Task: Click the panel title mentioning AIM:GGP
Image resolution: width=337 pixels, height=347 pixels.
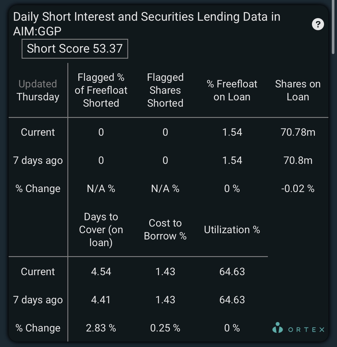Action: [147, 24]
